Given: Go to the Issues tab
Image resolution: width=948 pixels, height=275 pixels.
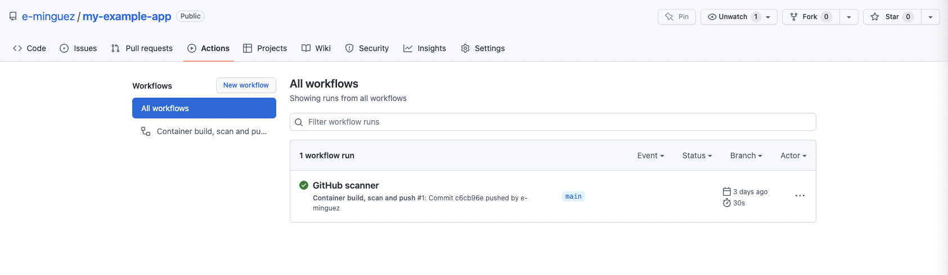Looking at the screenshot, I should [78, 48].
